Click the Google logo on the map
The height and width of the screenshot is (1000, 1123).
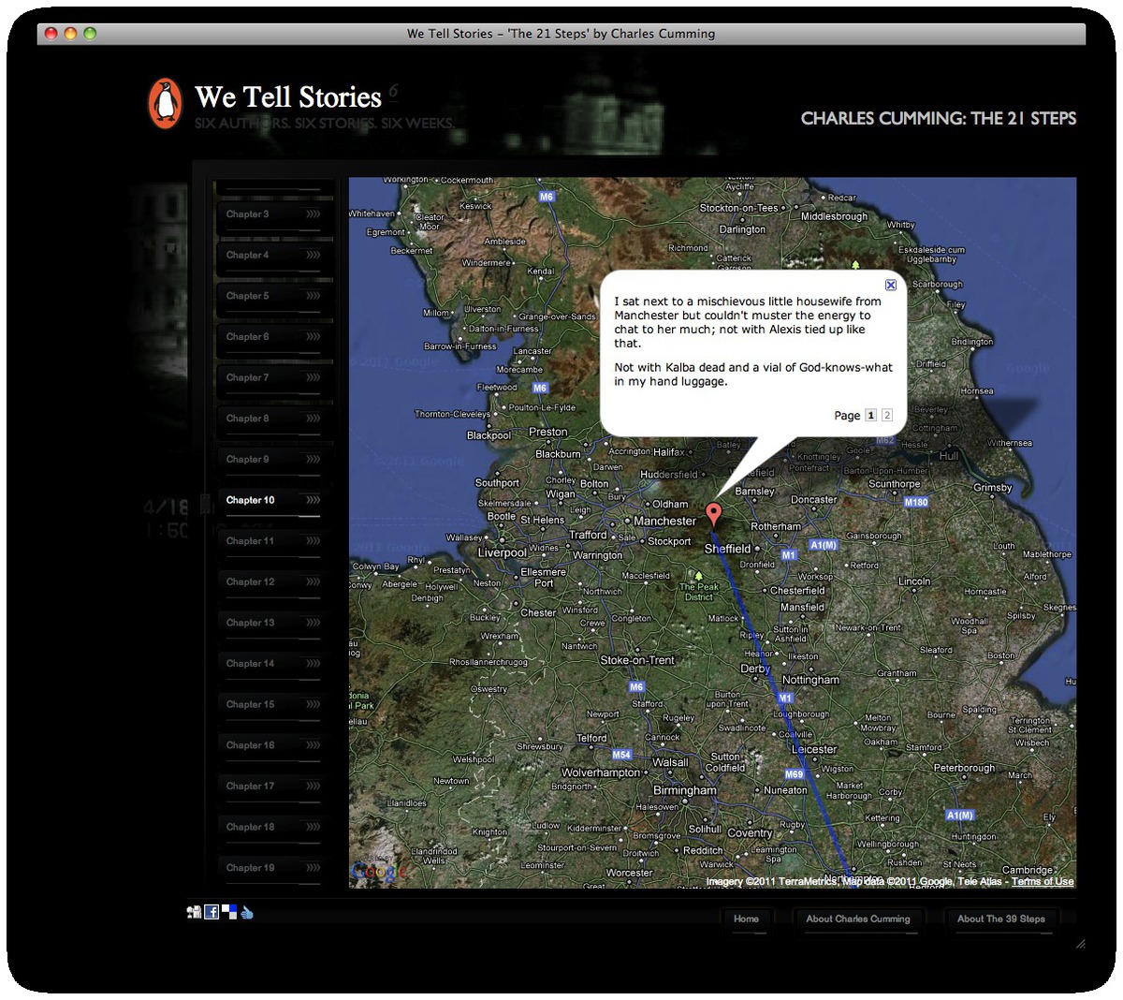coord(379,872)
